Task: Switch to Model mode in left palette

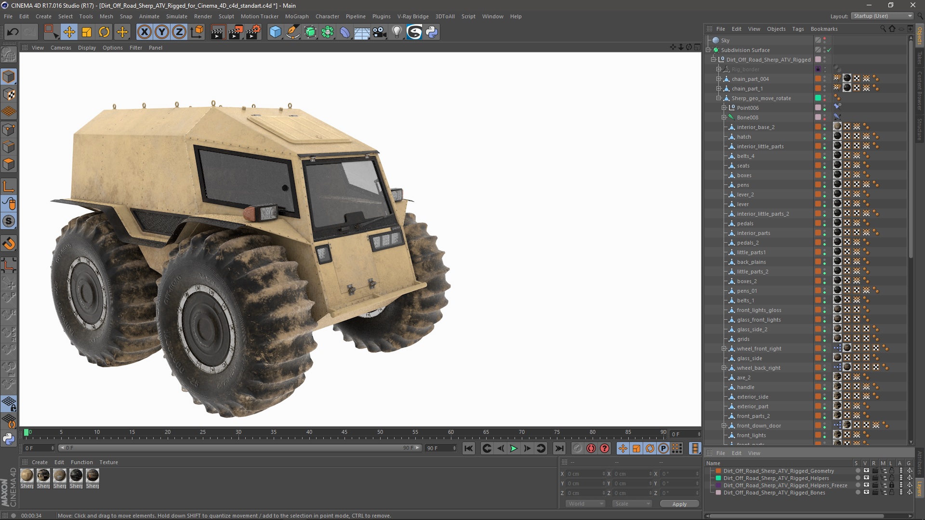Action: click(9, 77)
